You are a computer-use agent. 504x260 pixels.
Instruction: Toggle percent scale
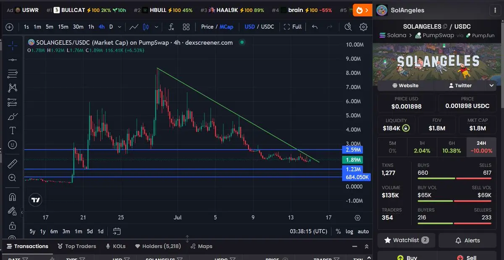point(339,231)
